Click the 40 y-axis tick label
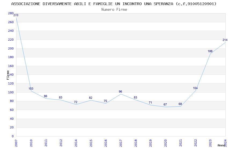Image resolution: width=228 pixels, height=148 pixels. [x=12, y=119]
